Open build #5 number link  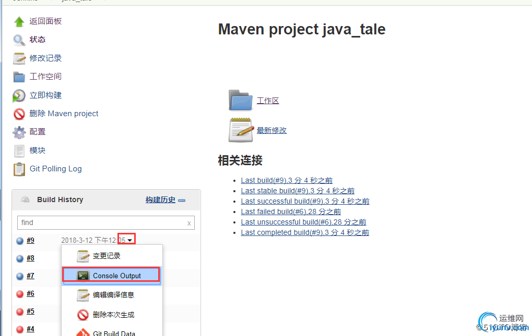pyautogui.click(x=30, y=311)
